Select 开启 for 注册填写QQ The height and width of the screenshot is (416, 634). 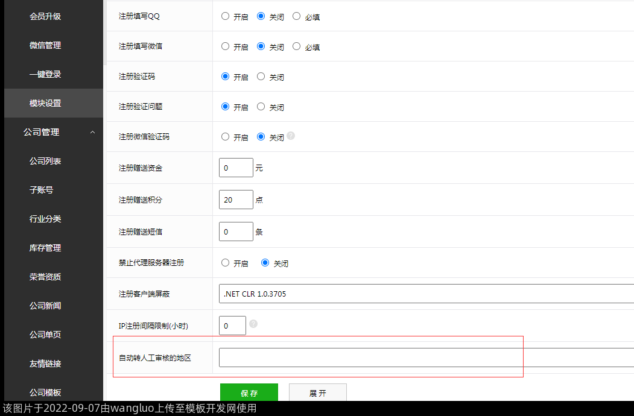point(226,16)
